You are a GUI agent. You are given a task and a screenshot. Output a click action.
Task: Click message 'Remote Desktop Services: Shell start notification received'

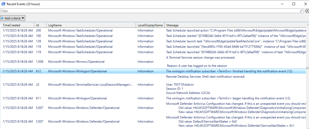(x=205, y=77)
